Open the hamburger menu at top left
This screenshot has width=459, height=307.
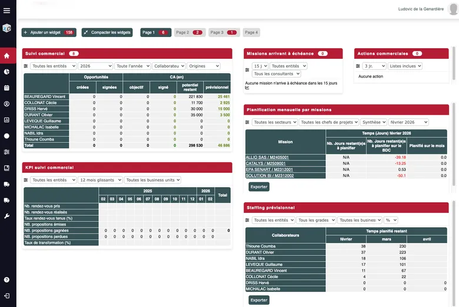tap(7, 10)
